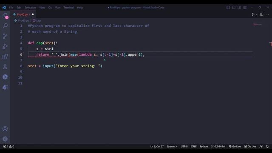272x153 pixels.
Task: Open the Source Control view
Action: click(x=5, y=36)
